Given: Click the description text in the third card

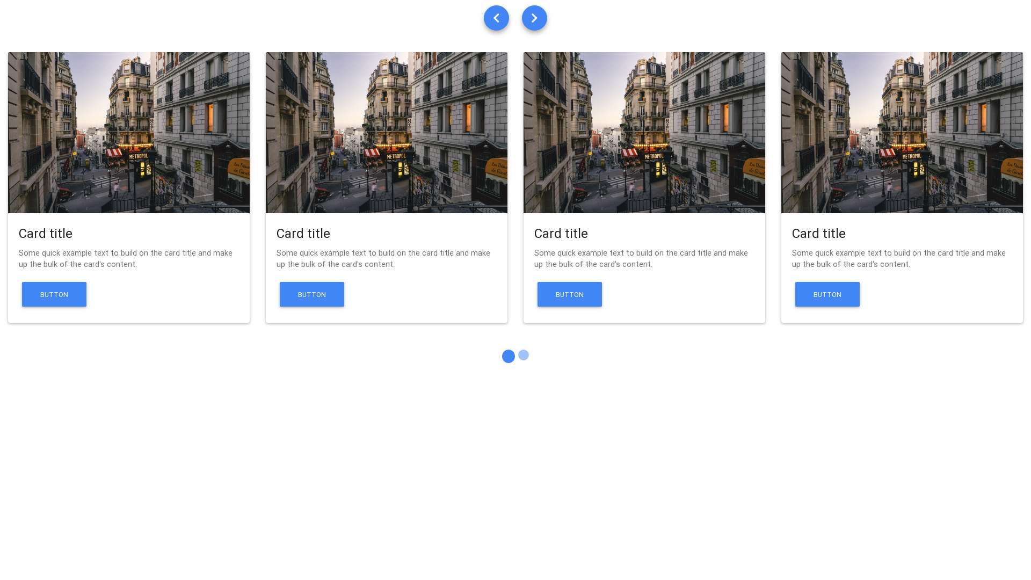Looking at the screenshot, I should (x=641, y=258).
